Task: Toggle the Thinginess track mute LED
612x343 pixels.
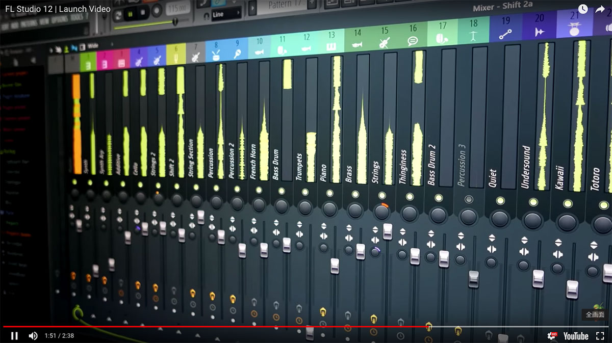Action: click(x=410, y=196)
